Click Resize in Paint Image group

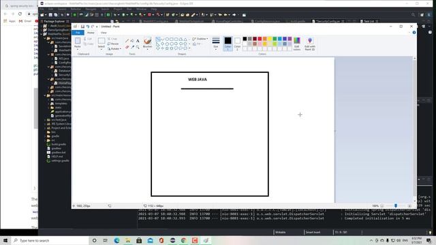pos(113,44)
